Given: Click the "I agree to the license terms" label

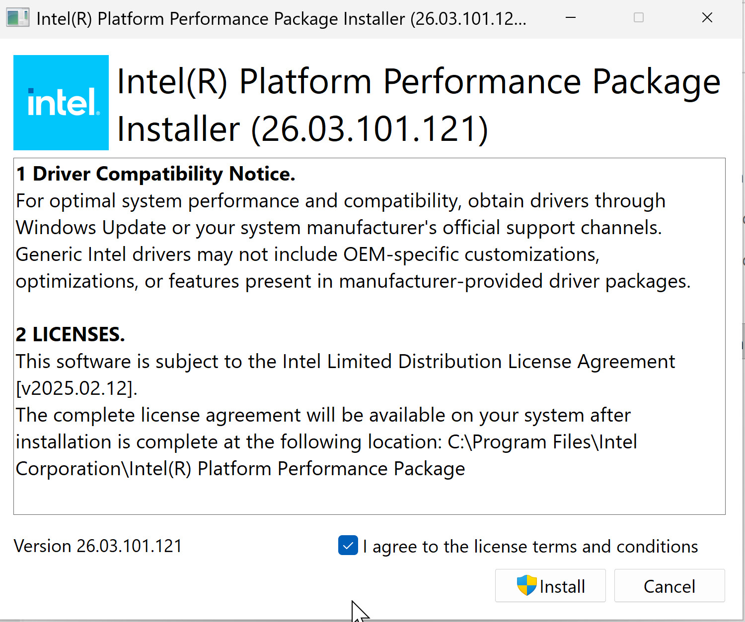Looking at the screenshot, I should click(x=530, y=547).
